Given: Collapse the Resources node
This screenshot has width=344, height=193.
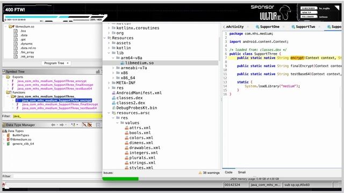Looking at the screenshot, I should [105, 38].
